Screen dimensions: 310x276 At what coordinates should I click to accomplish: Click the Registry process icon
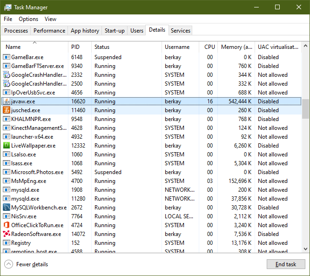tap(7, 243)
